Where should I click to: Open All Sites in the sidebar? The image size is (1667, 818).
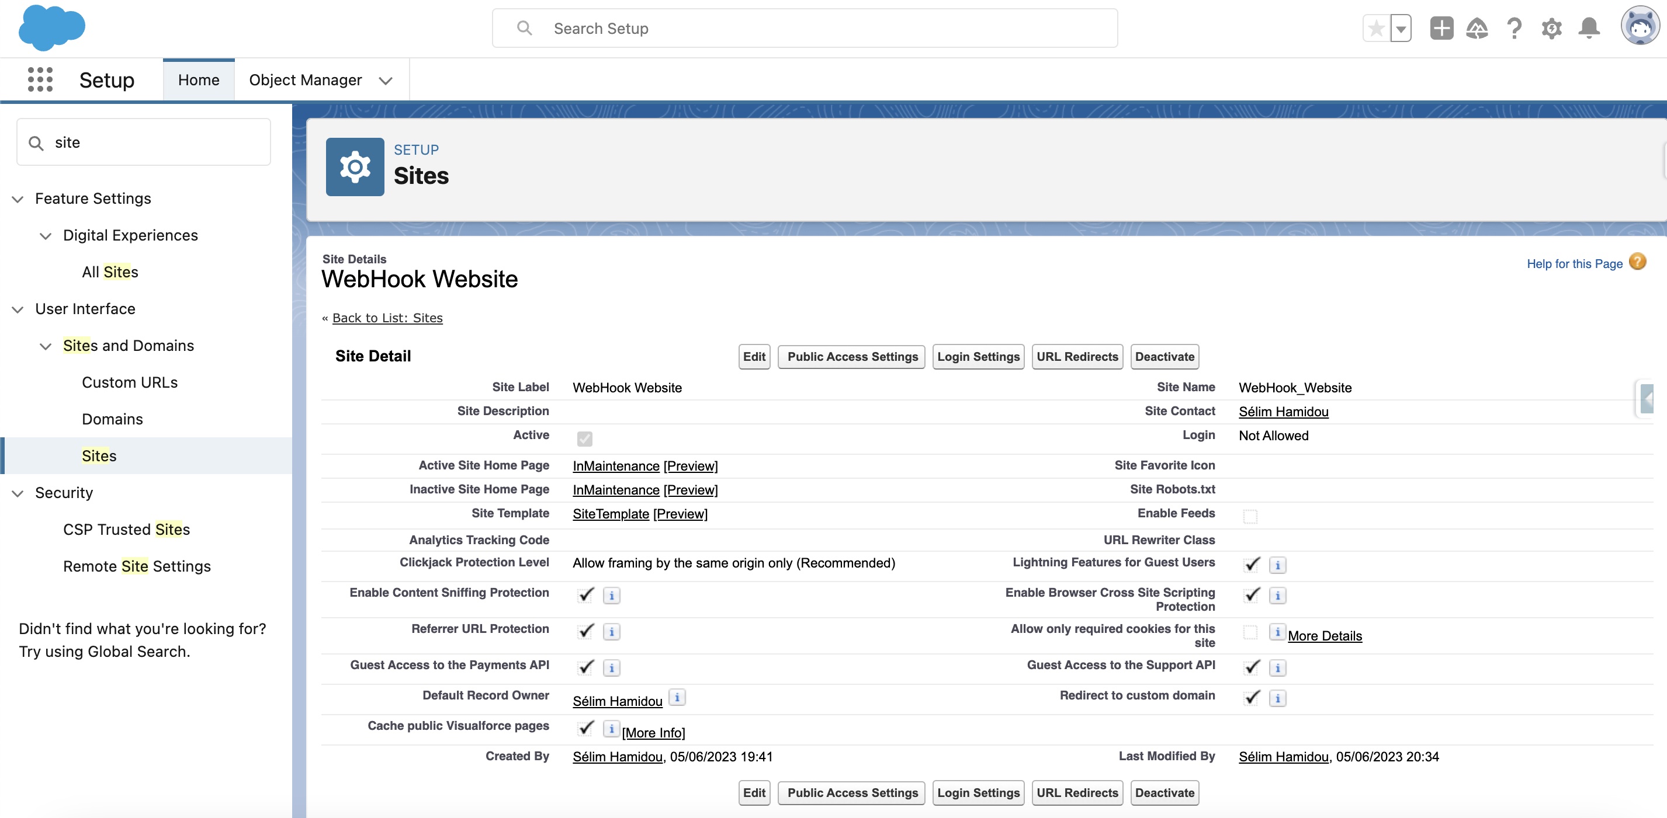point(110,272)
